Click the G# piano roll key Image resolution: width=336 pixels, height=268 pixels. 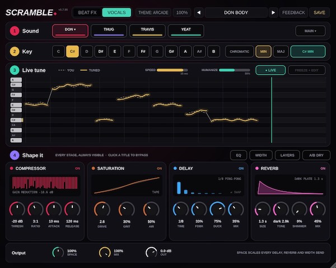(16, 85)
